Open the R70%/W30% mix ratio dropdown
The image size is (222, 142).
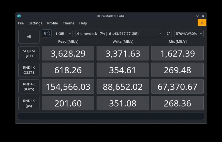tap(189, 33)
